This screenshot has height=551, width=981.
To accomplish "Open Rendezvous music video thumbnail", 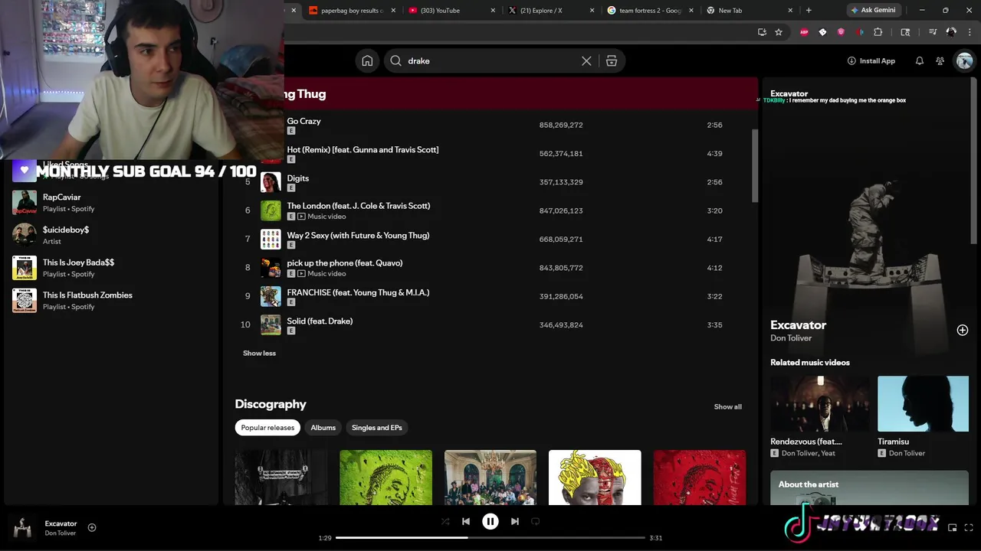I will coord(820,403).
